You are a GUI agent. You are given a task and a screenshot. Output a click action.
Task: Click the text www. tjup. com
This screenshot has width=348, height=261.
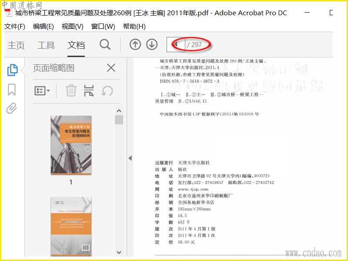(x=193, y=189)
